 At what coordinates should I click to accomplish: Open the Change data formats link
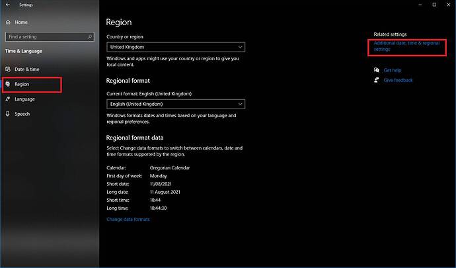[x=128, y=219]
